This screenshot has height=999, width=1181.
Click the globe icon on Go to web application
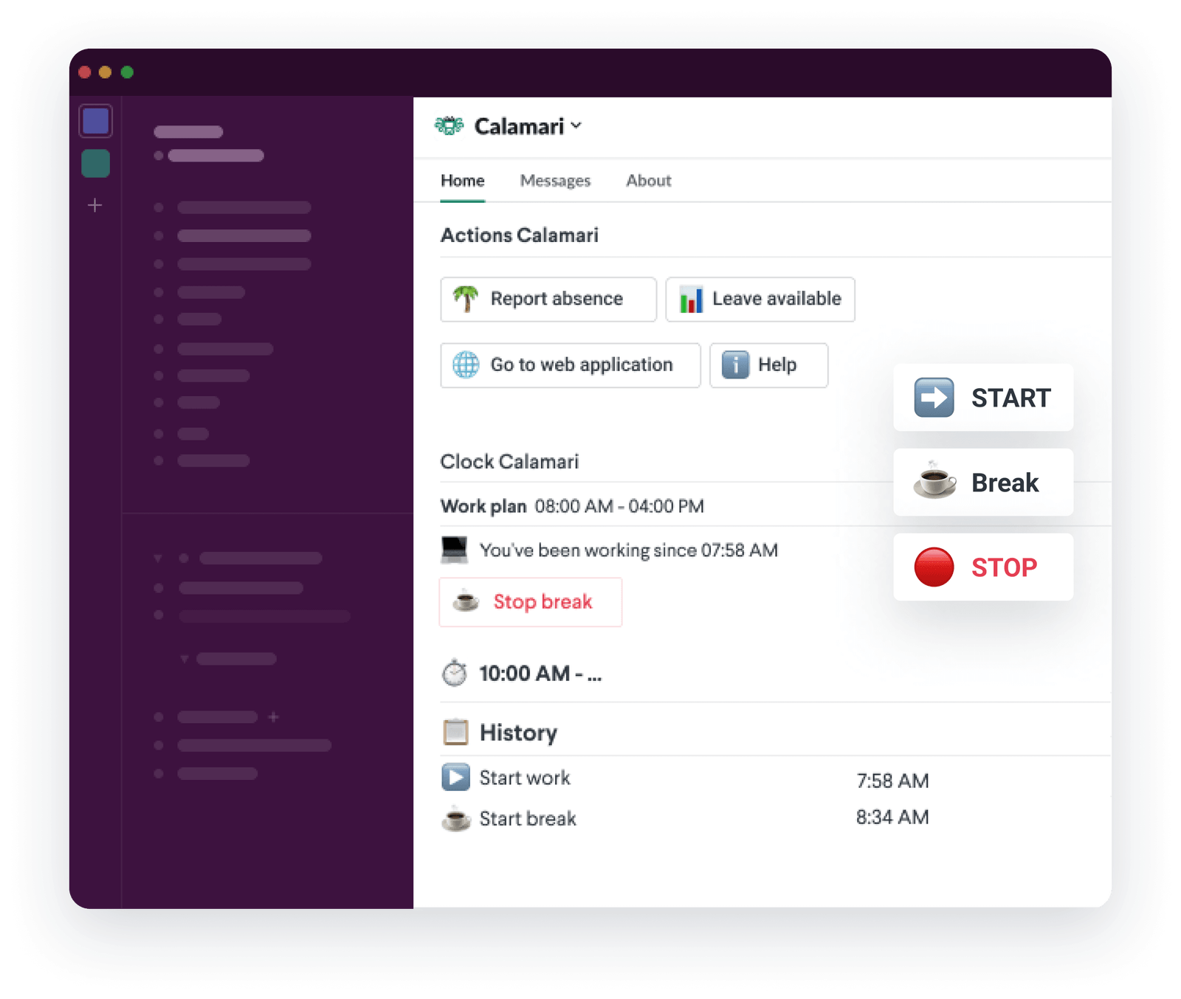click(466, 364)
